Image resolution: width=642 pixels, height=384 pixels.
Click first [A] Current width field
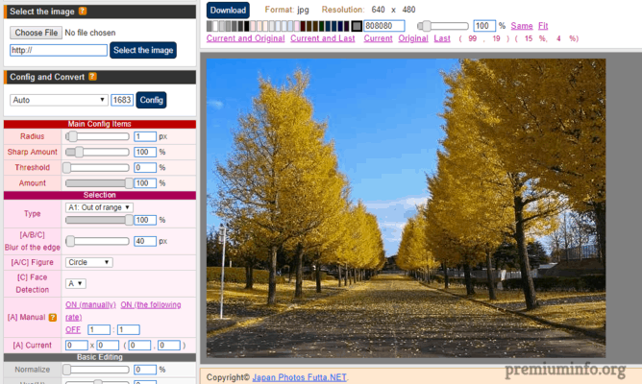(77, 346)
